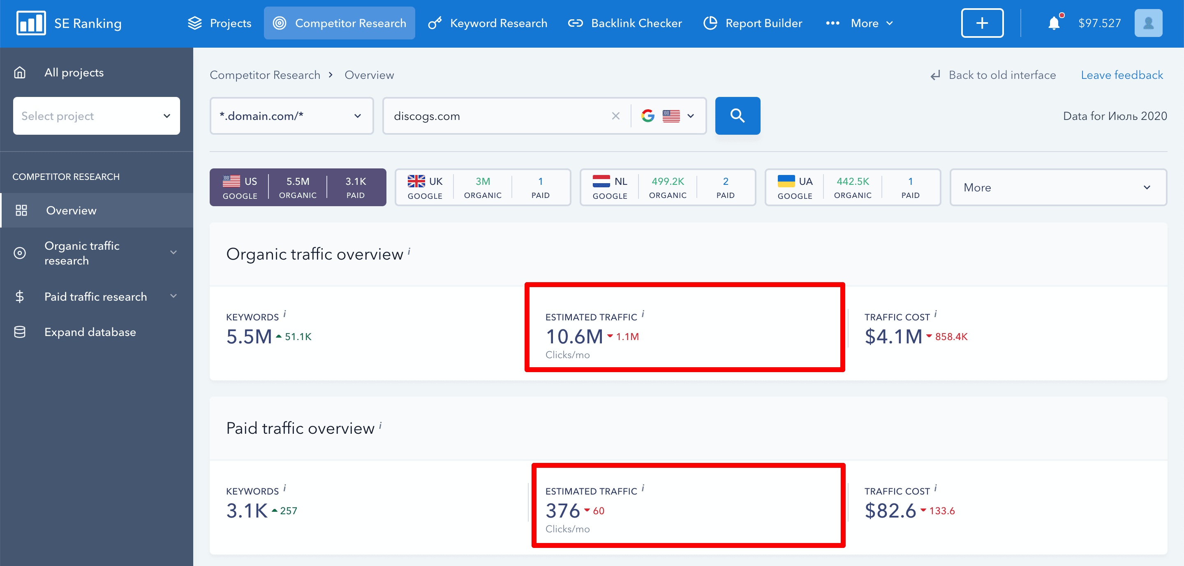Show info for organic Estimated Traffic
This screenshot has width=1184, height=566.
643,314
